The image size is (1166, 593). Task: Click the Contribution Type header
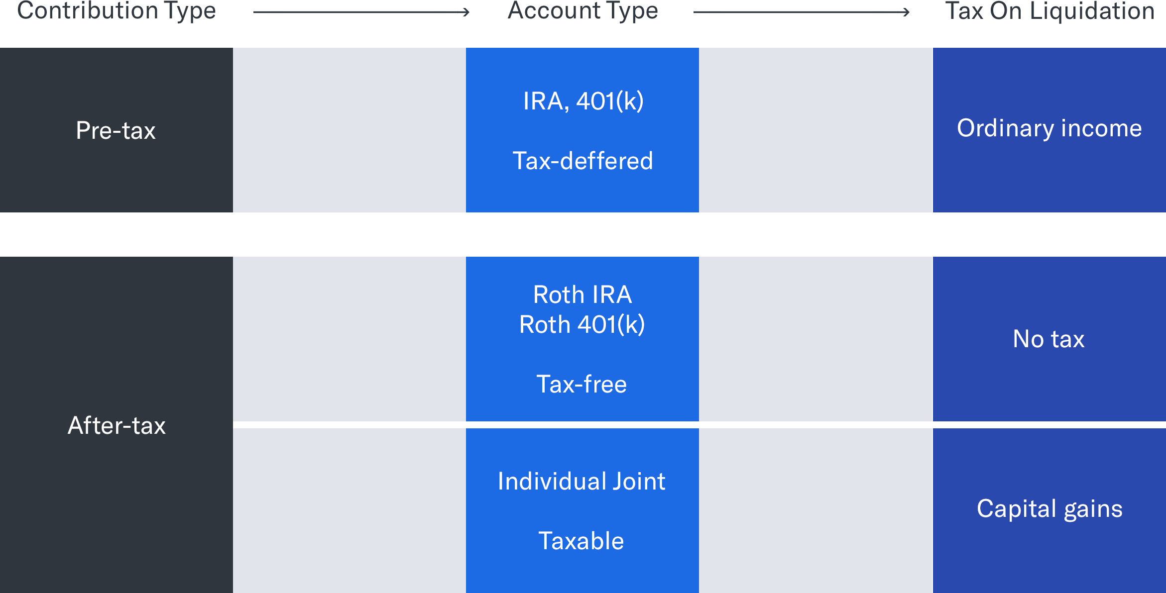click(x=117, y=11)
